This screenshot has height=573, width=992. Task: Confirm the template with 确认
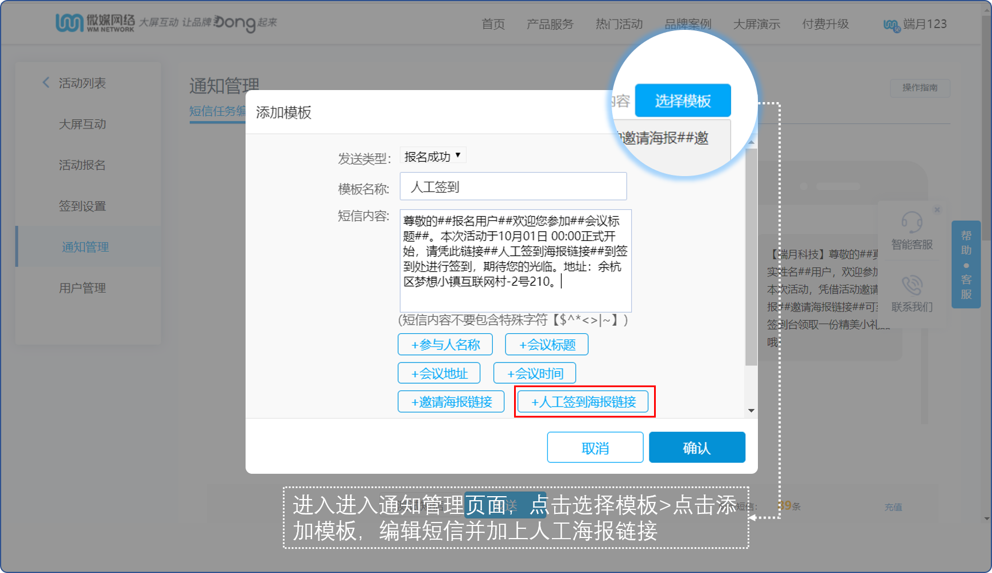point(697,447)
